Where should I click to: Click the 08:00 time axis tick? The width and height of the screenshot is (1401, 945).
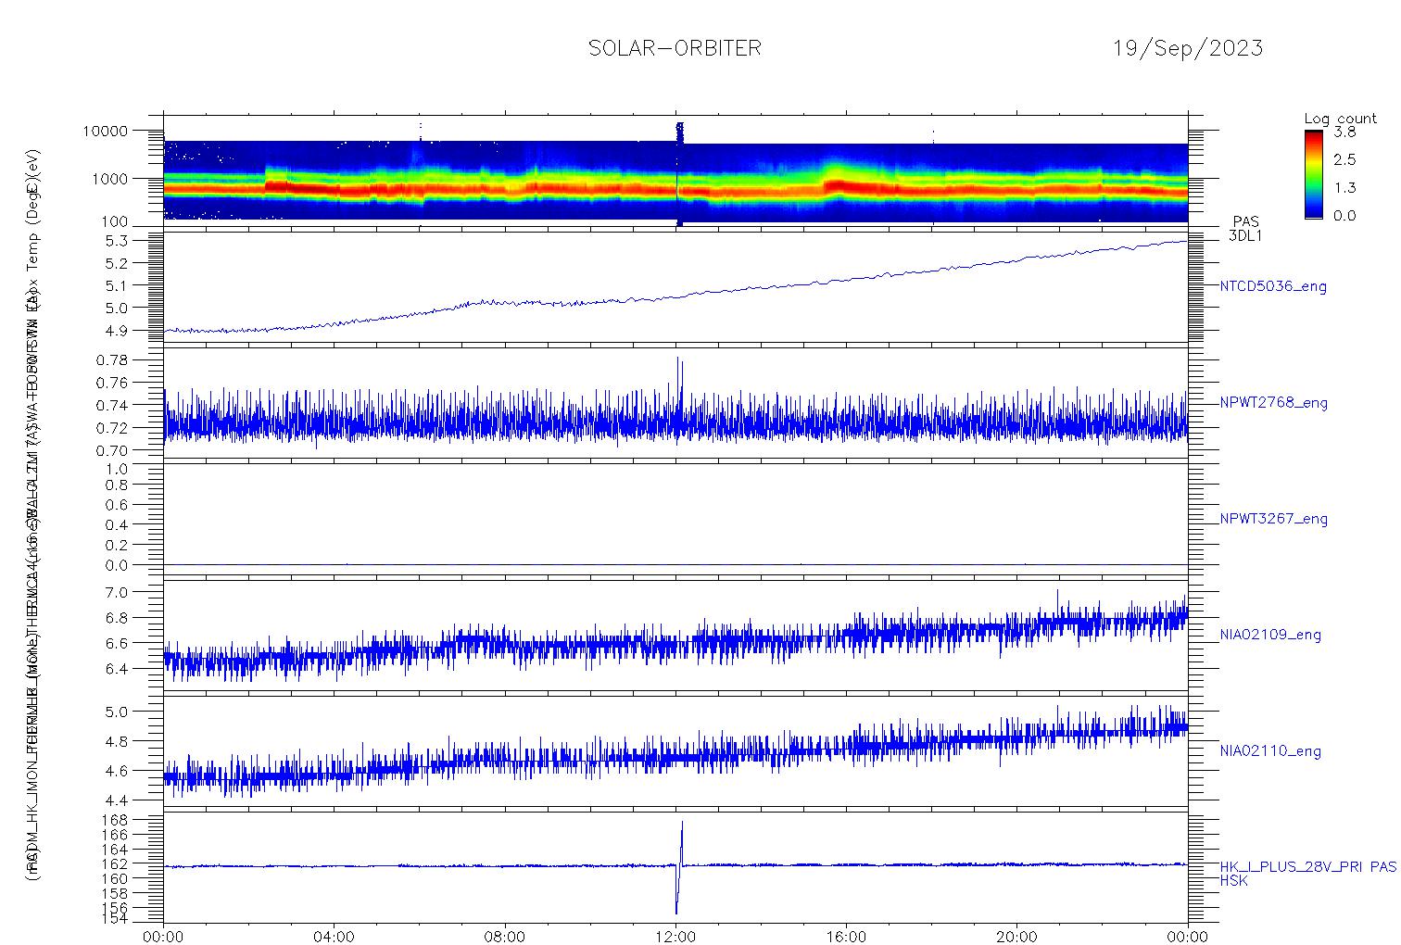[505, 937]
